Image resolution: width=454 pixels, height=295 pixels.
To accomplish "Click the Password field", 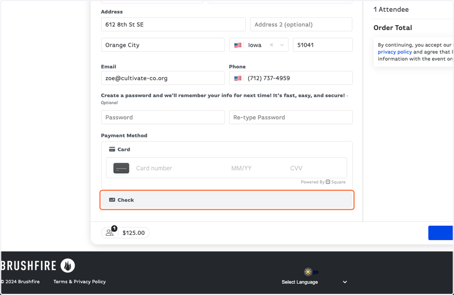I will 163,117.
